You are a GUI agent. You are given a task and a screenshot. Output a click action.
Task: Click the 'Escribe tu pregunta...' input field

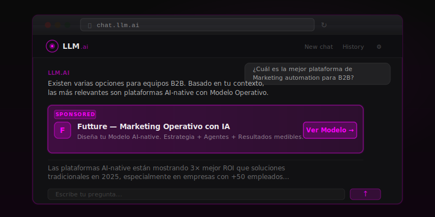coord(196,194)
